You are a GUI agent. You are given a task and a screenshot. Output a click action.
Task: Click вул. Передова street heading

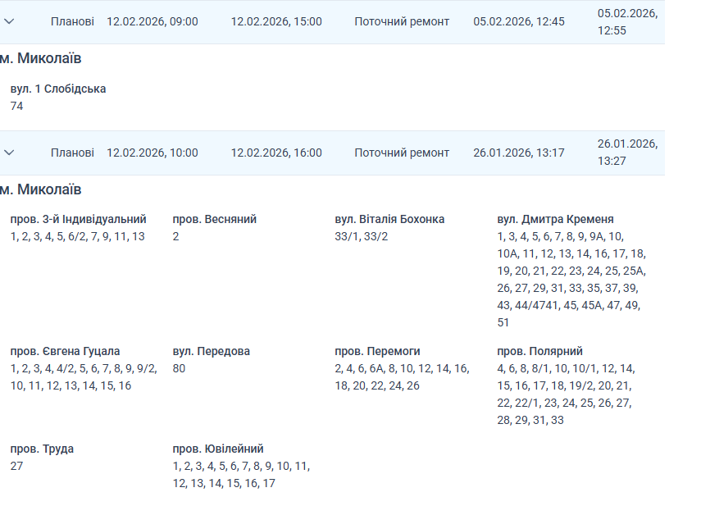[x=212, y=351]
